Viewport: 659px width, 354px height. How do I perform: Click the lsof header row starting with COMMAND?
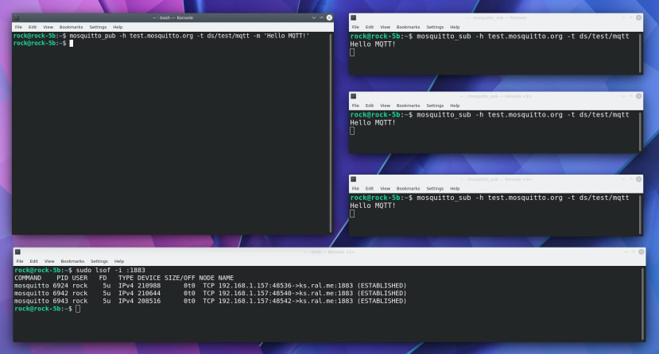[x=124, y=278]
